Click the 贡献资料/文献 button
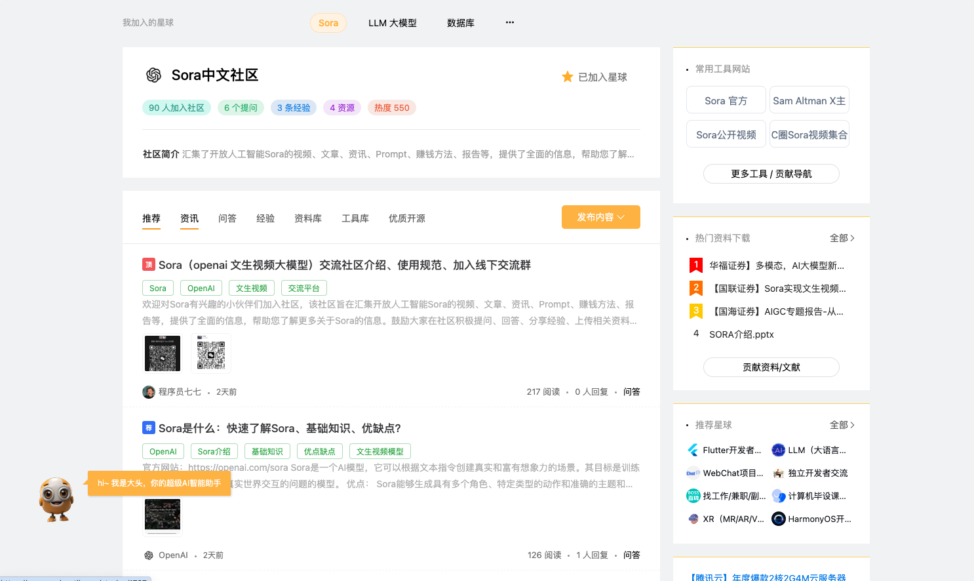The image size is (974, 581). point(771,367)
